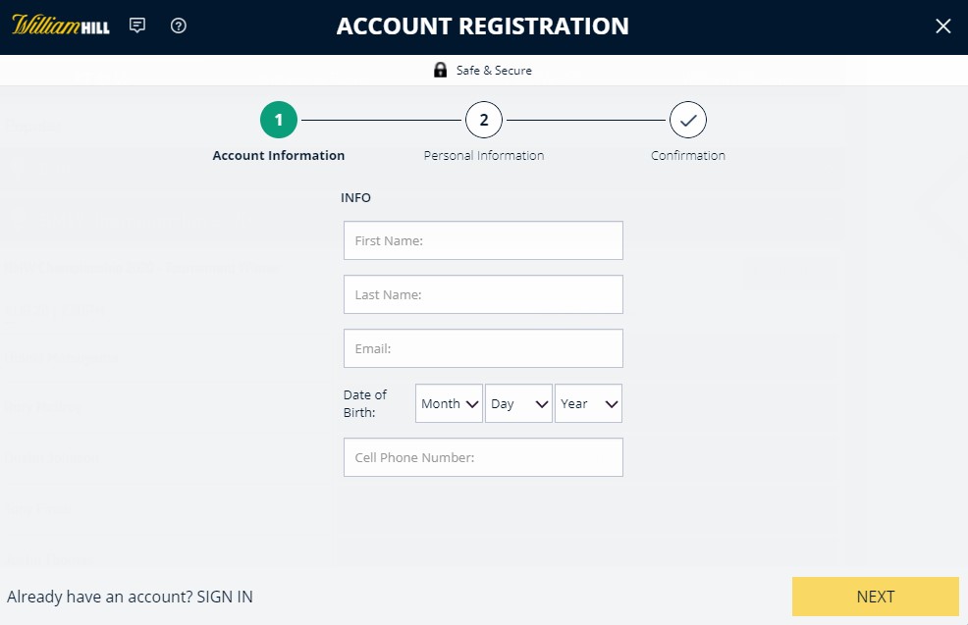
Task: Open the Month dropdown
Action: [x=449, y=403]
